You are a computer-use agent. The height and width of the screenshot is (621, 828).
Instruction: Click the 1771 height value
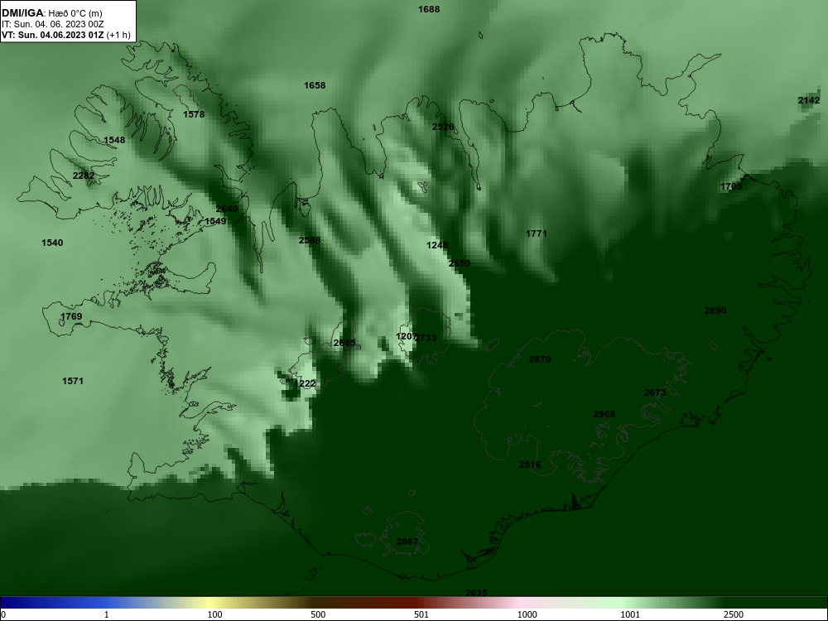coord(537,233)
